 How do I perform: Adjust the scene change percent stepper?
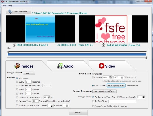[x=49, y=97]
